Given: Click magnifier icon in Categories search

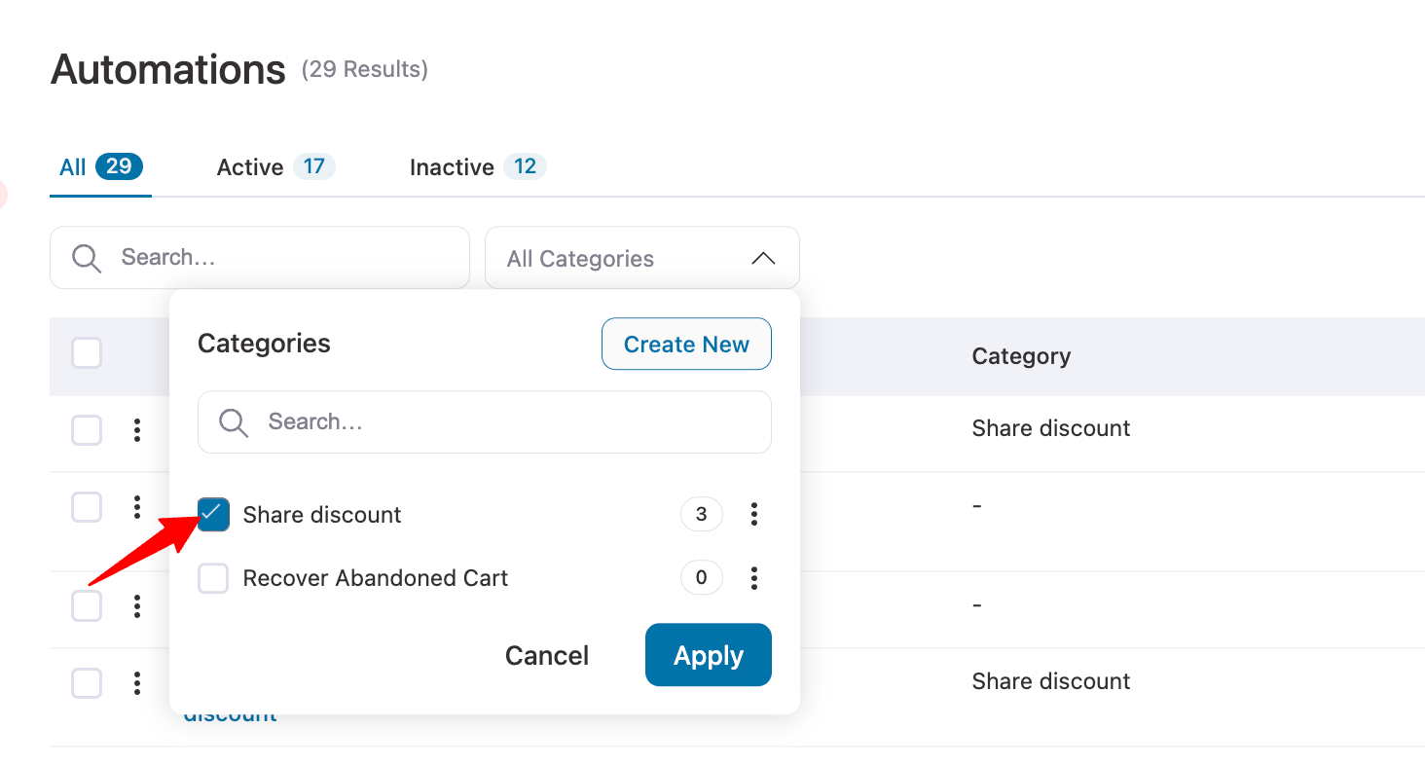Looking at the screenshot, I should pos(234,422).
